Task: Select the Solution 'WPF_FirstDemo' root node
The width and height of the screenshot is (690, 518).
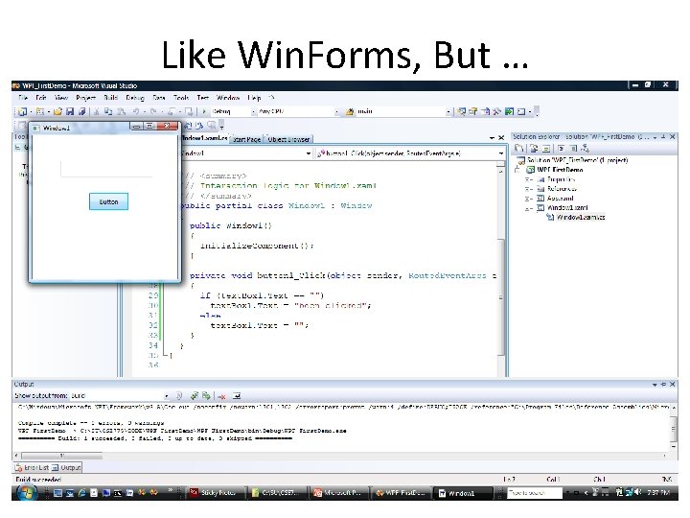Action: [578, 160]
